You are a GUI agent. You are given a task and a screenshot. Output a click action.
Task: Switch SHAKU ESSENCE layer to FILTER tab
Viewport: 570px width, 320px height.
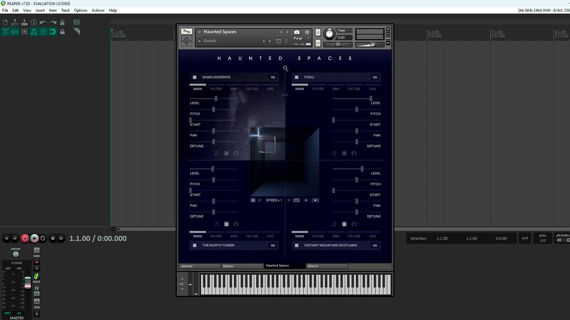[x=216, y=89]
